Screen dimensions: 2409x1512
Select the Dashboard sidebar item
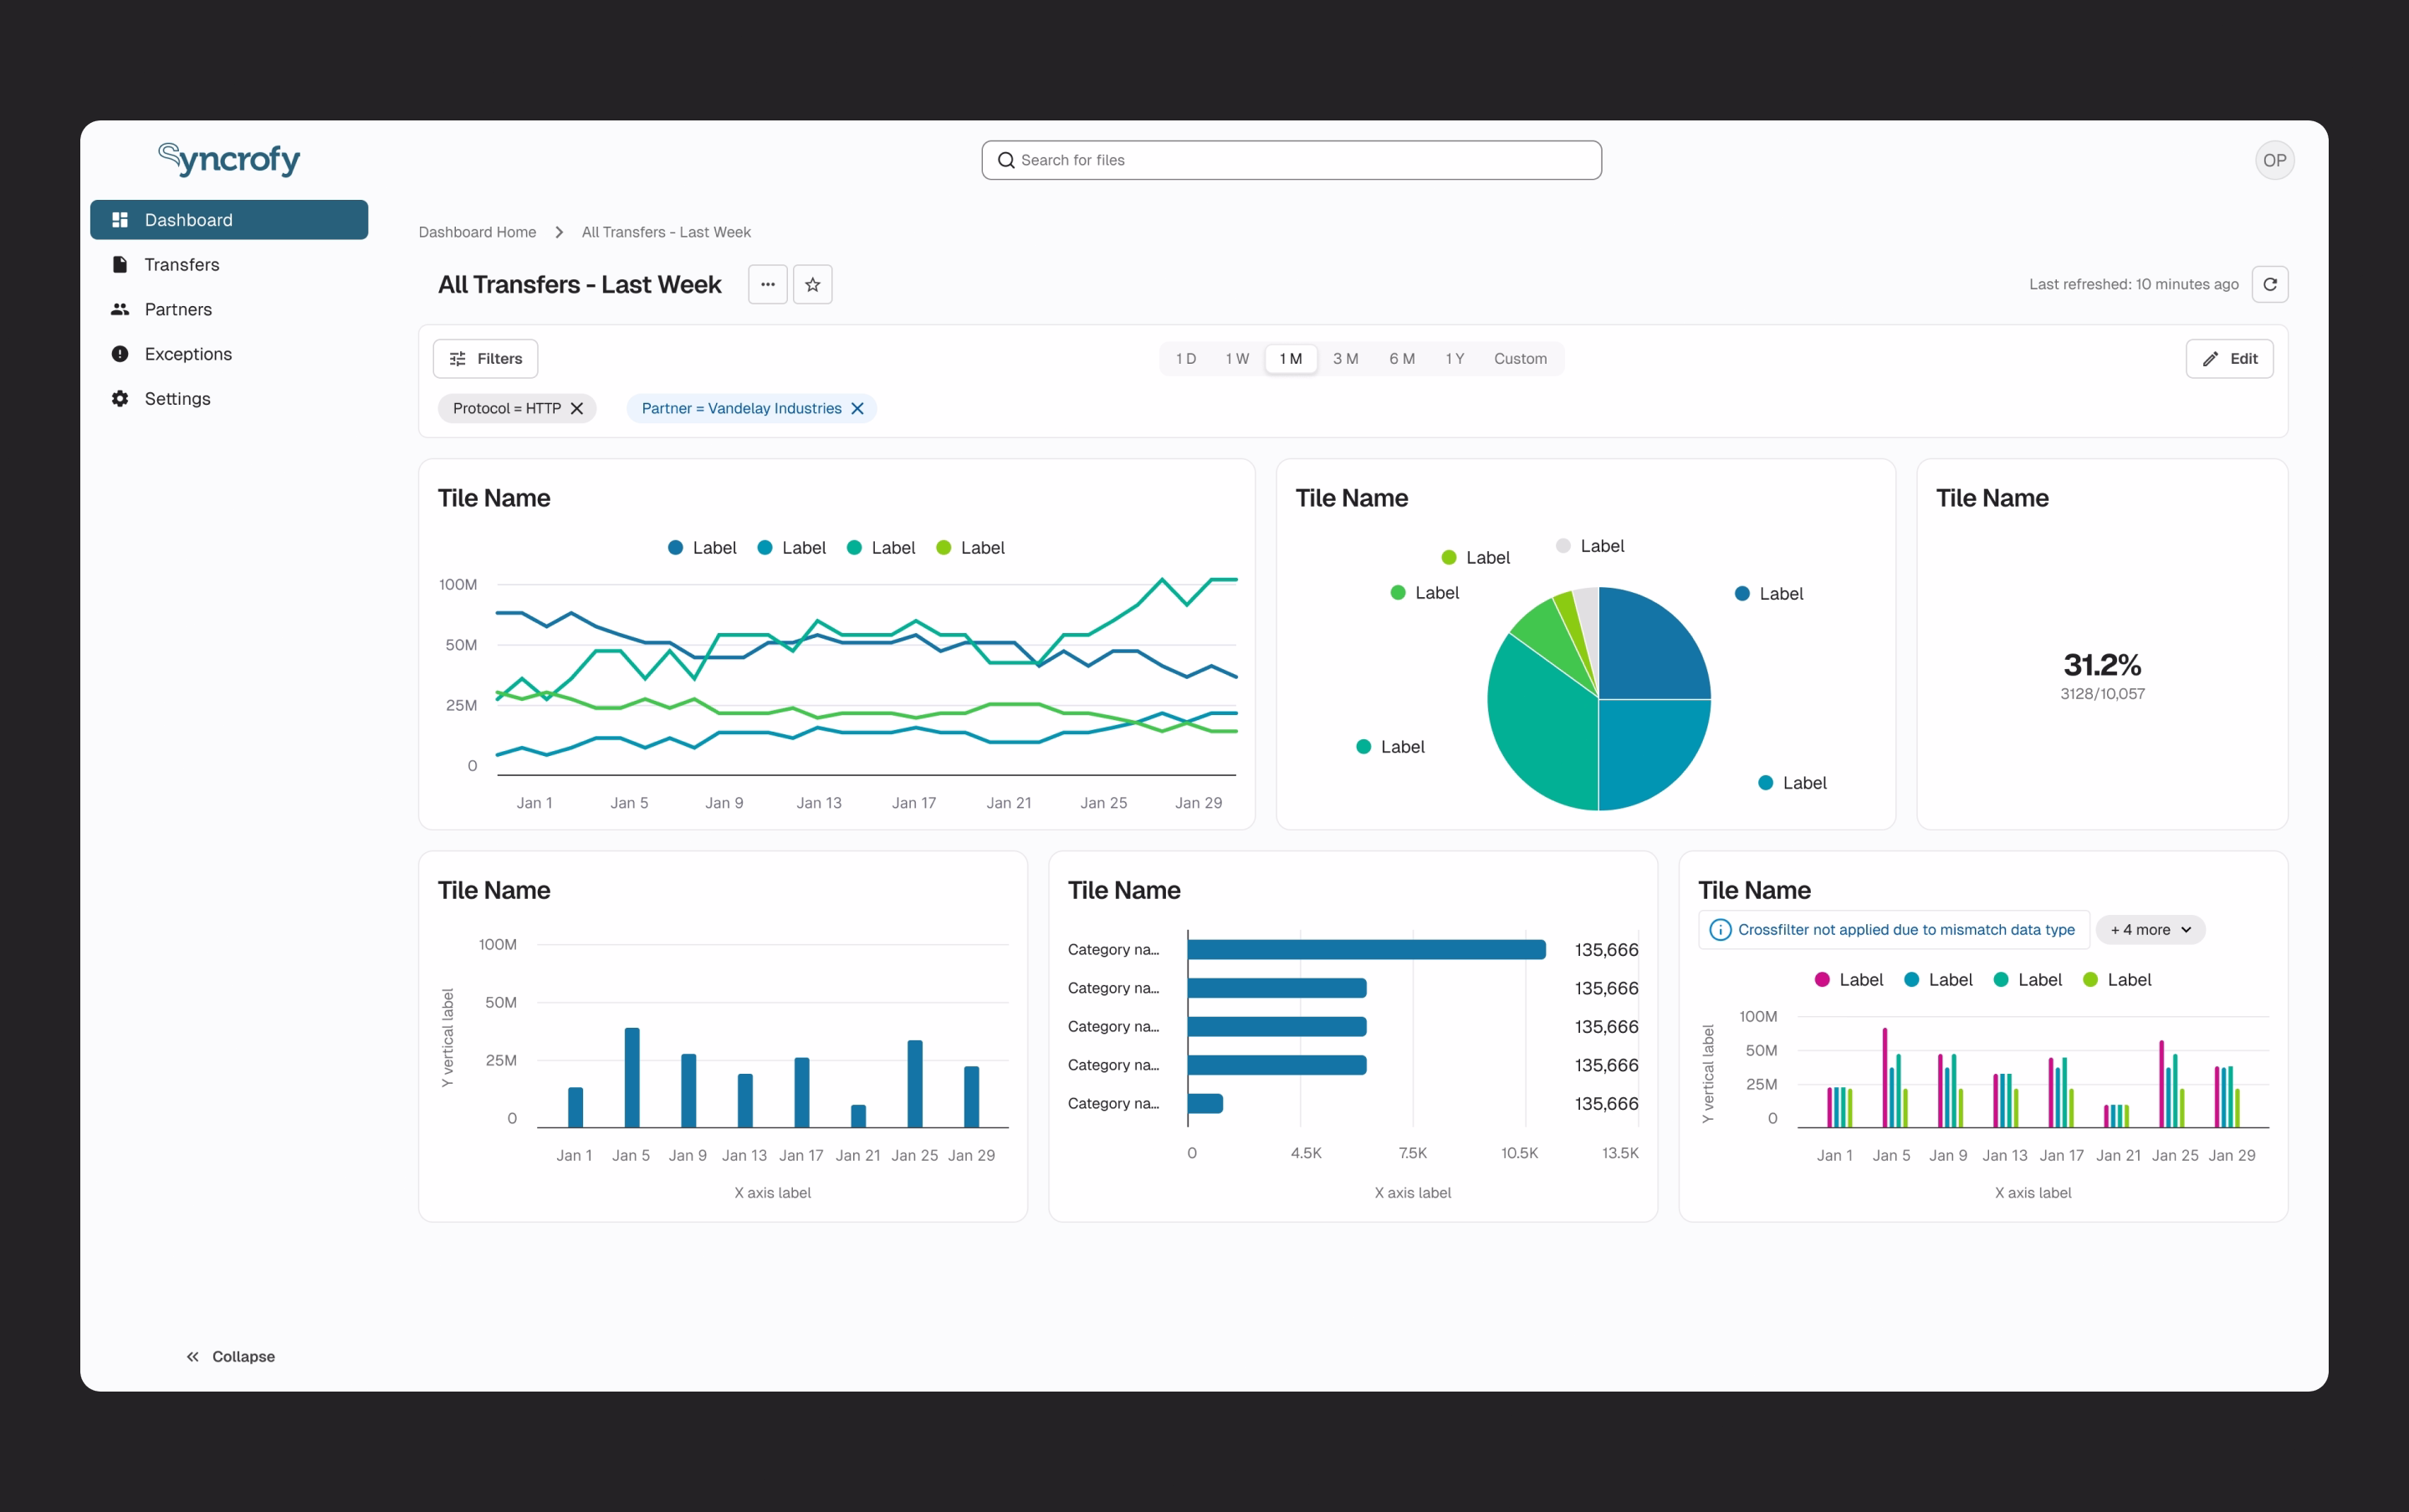click(189, 219)
